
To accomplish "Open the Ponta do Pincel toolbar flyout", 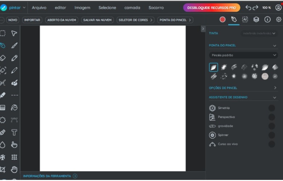I will click(x=175, y=20).
